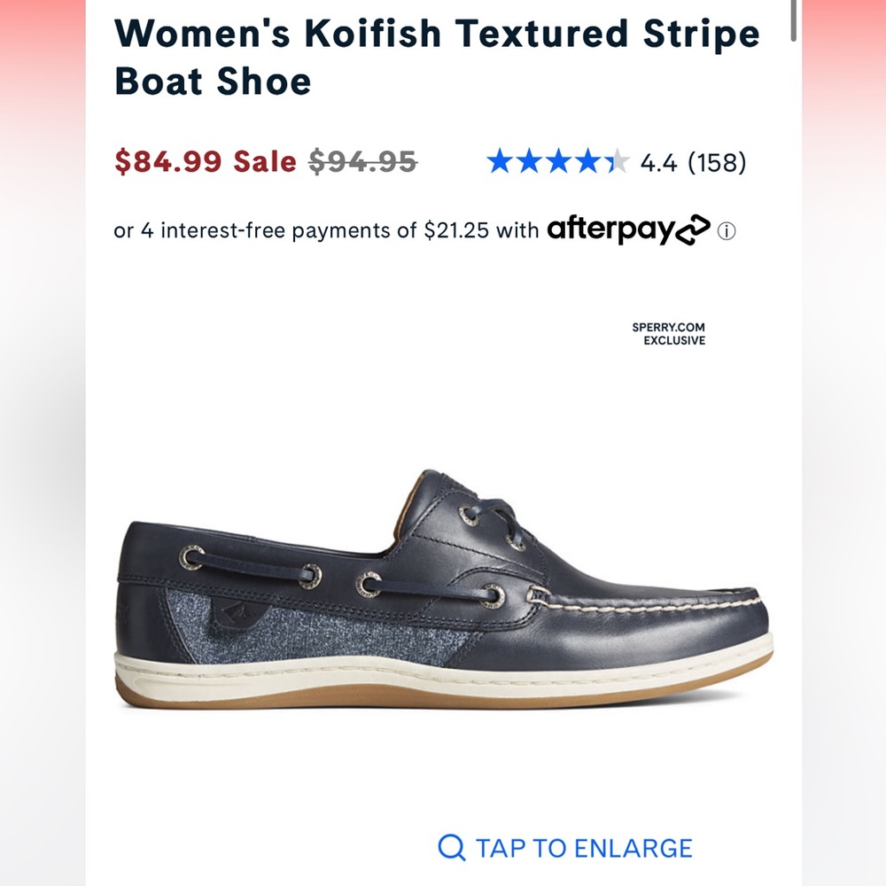The height and width of the screenshot is (886, 886).
Task: Open the Afterpay info icon
Action: [x=727, y=229]
